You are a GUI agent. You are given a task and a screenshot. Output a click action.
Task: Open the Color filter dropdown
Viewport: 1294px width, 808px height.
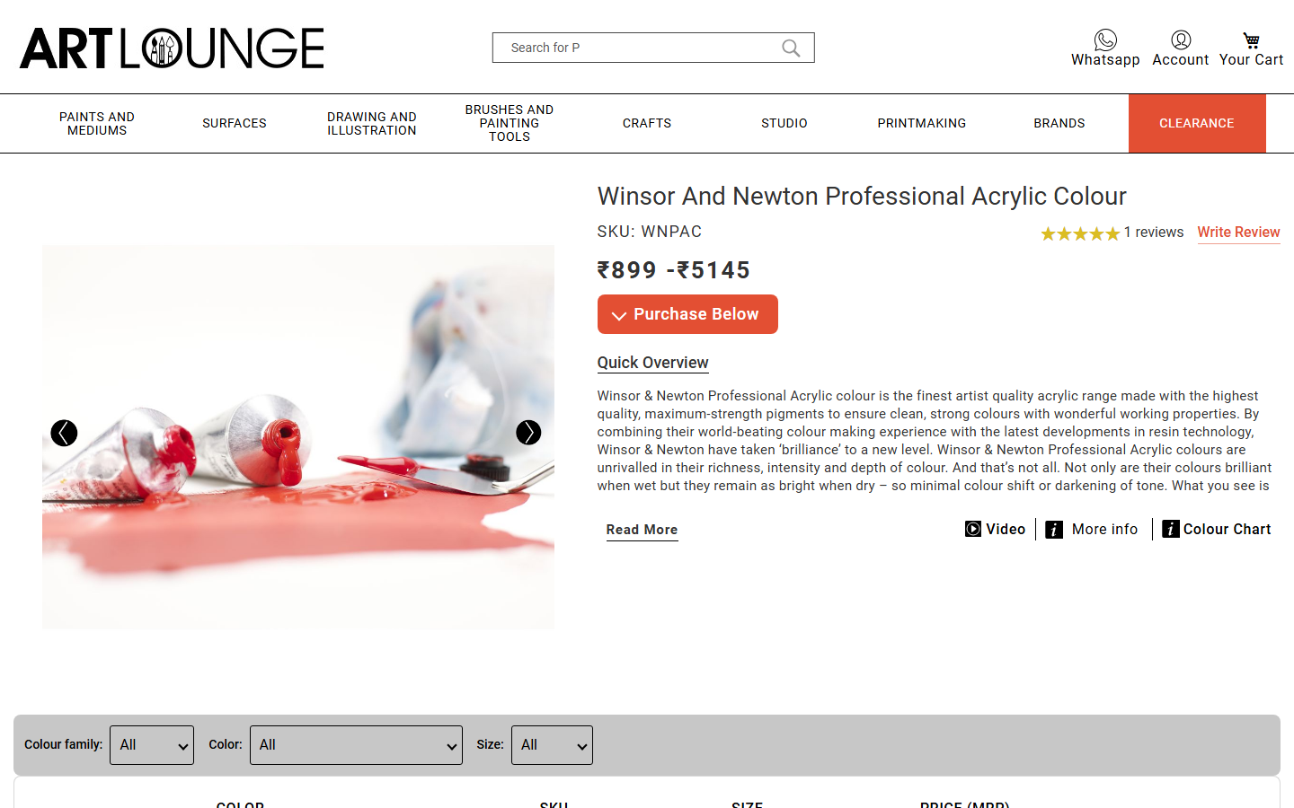(x=356, y=745)
